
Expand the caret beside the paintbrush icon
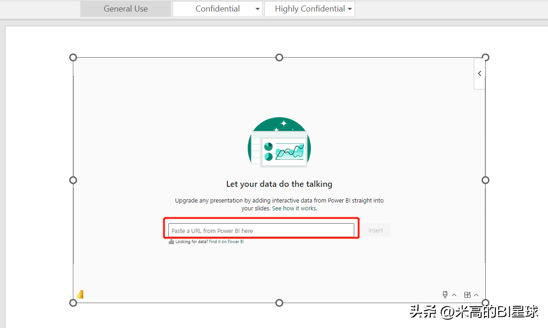pos(454,295)
